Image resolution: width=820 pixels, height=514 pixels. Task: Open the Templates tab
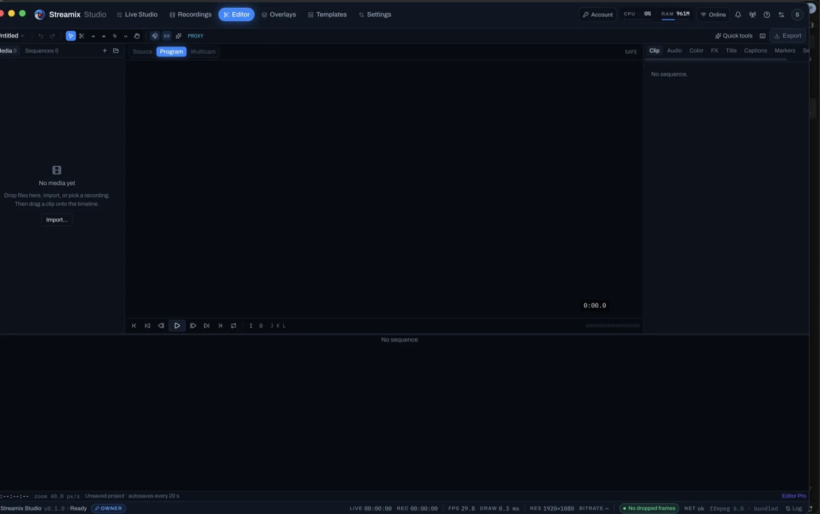[x=327, y=15]
